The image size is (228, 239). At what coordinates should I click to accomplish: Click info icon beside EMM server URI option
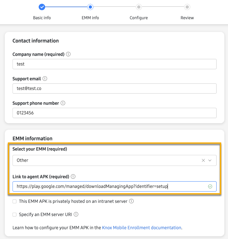[x=76, y=215]
